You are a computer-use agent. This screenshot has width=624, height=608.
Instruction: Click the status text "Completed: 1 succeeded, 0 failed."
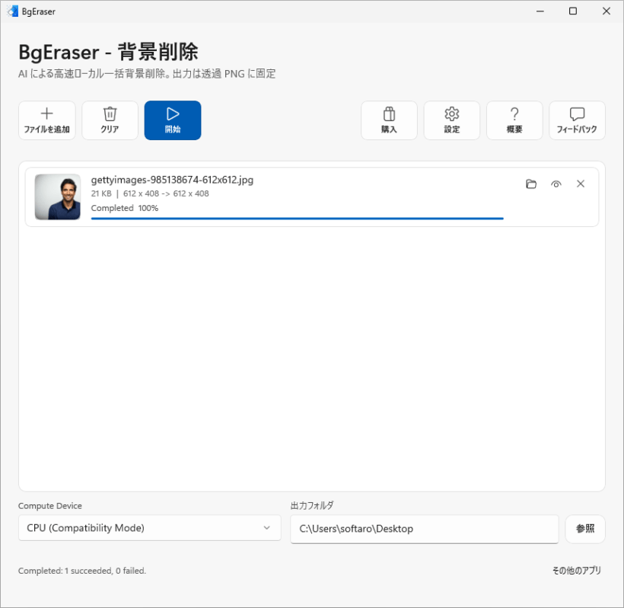(82, 571)
